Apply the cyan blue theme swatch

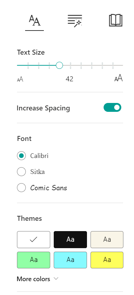(x=70, y=260)
